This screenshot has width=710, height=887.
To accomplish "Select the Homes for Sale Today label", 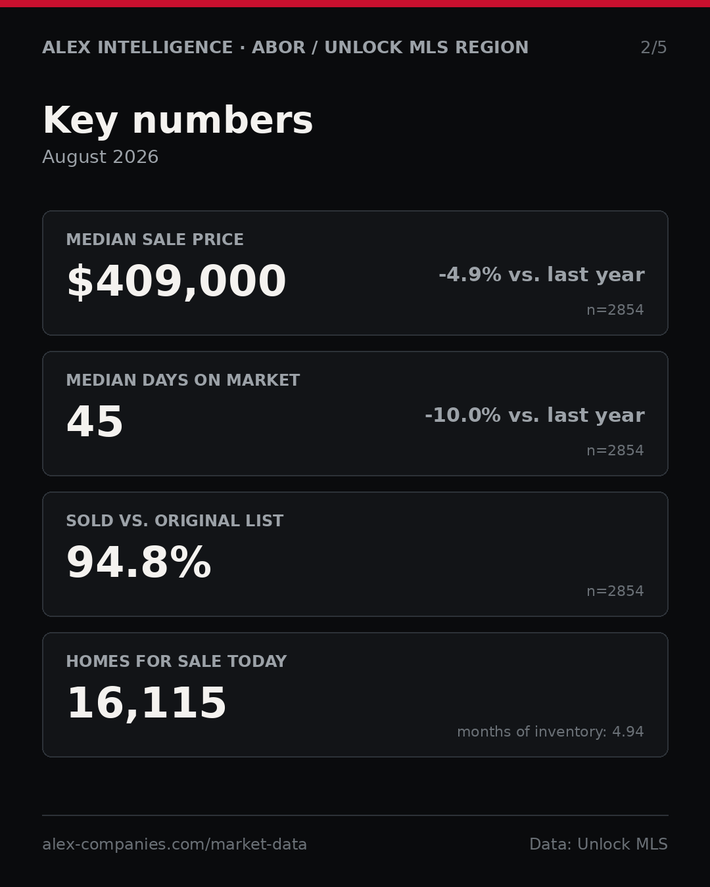I will click(176, 662).
